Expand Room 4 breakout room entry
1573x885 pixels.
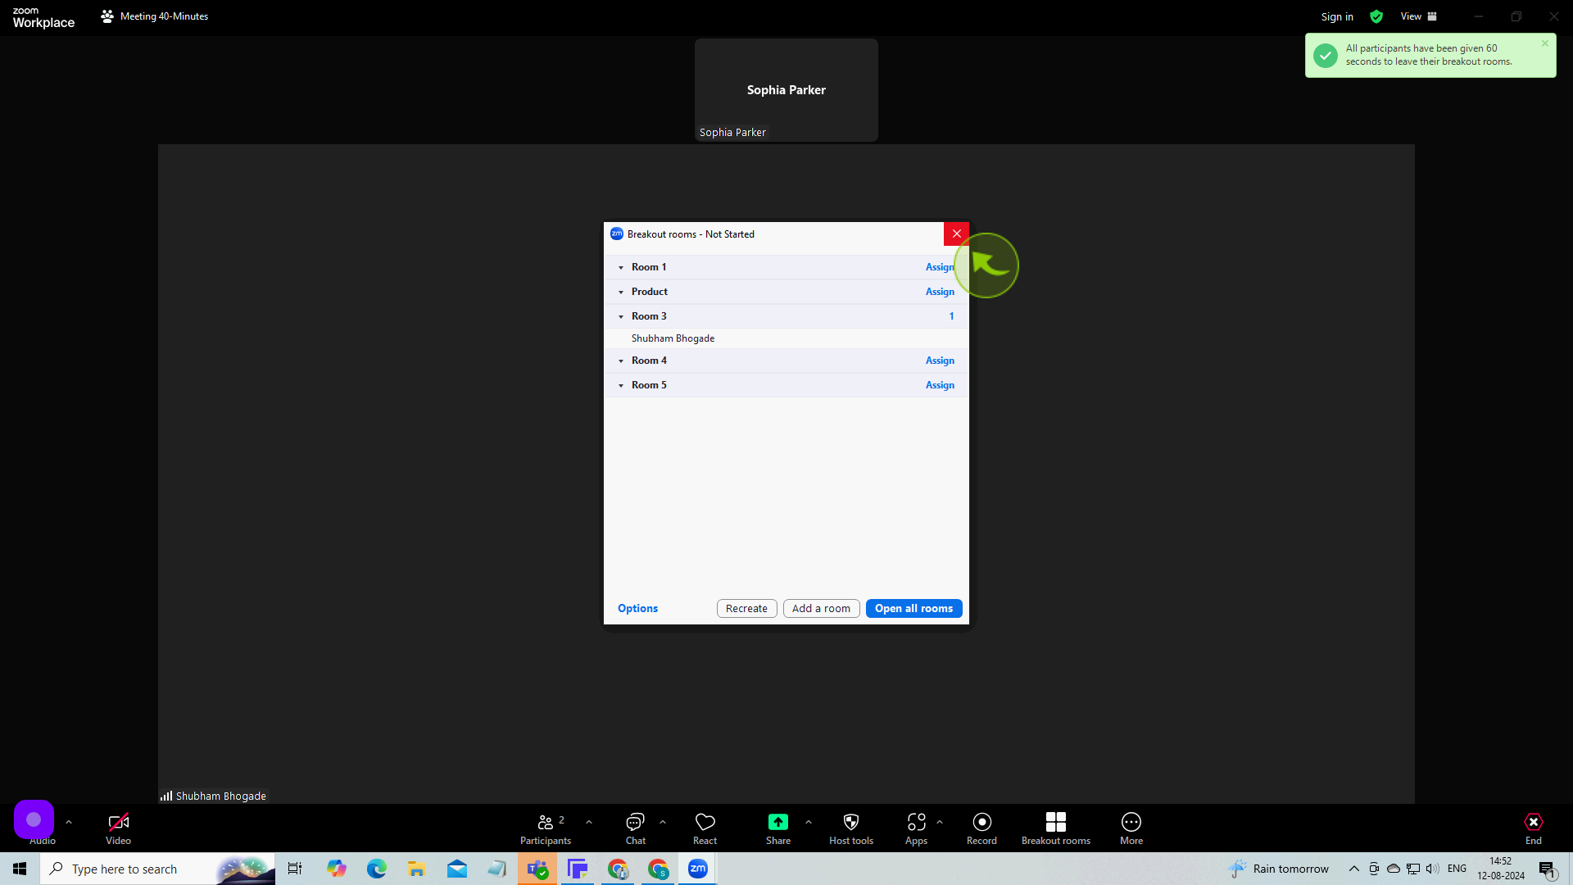(621, 361)
